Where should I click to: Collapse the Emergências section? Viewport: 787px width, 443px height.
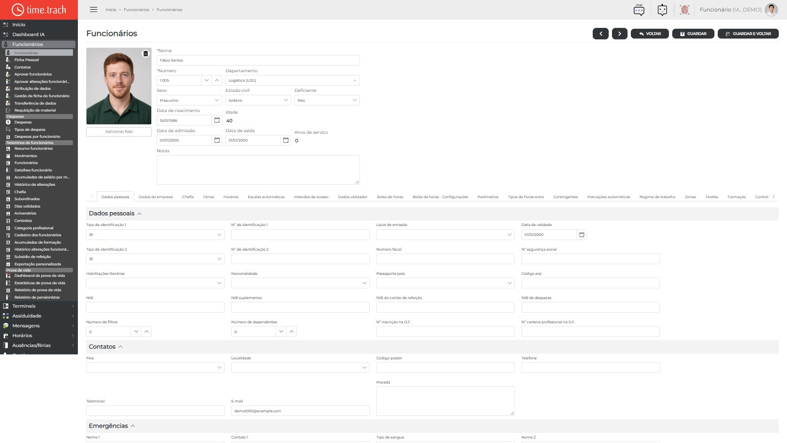pyautogui.click(x=133, y=426)
